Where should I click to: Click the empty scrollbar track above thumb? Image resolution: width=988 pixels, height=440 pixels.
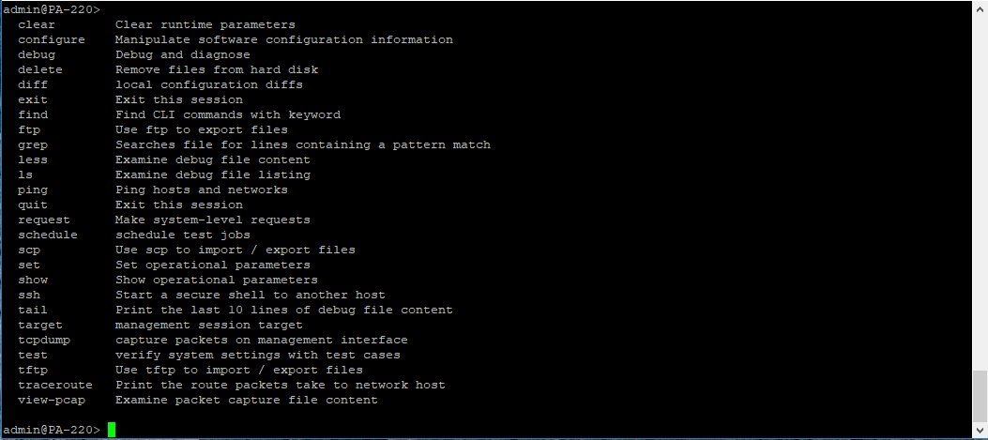coord(980,190)
